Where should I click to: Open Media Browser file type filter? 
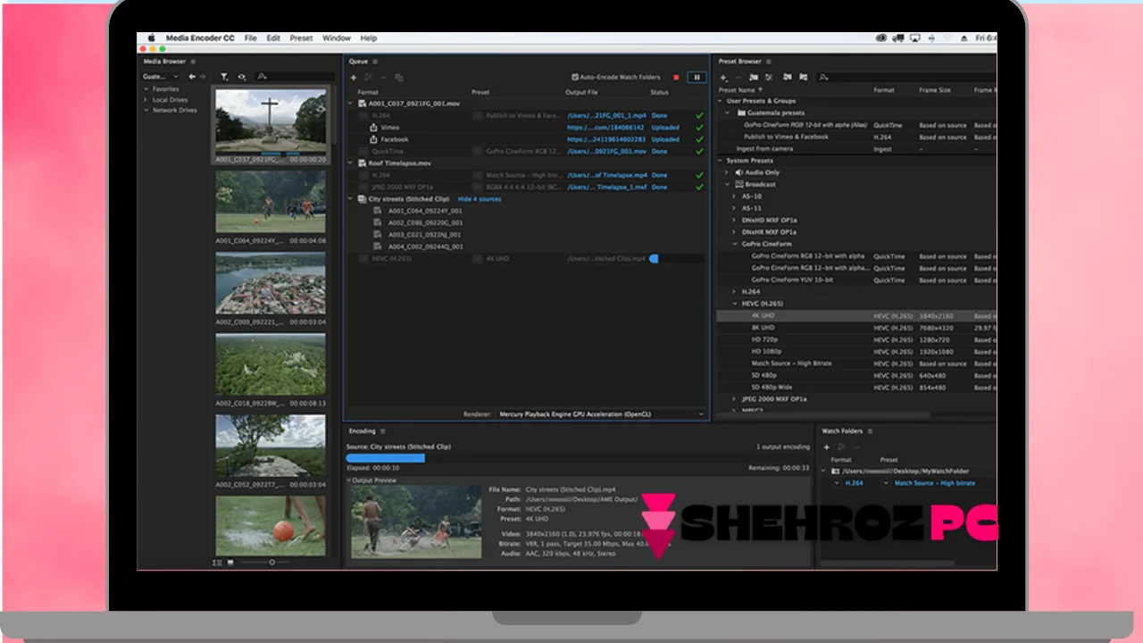click(225, 77)
